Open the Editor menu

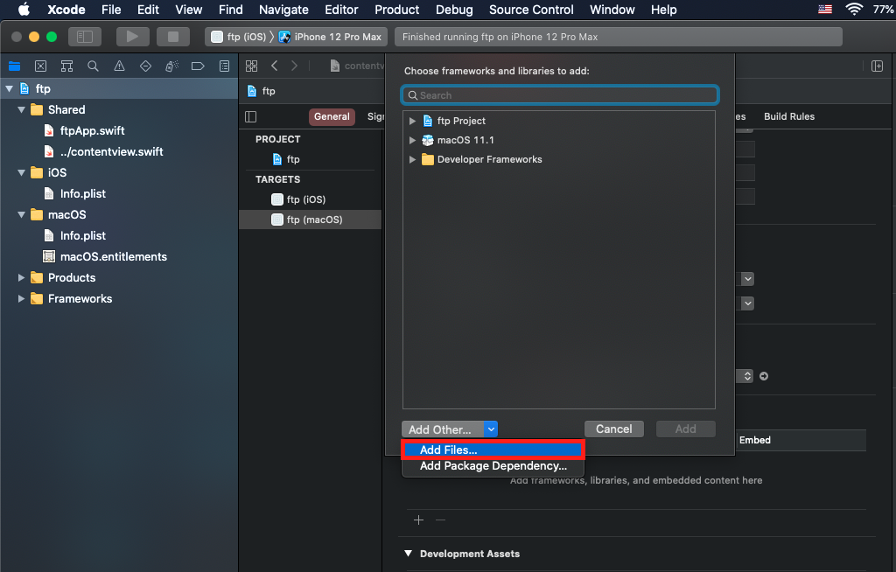(x=341, y=10)
